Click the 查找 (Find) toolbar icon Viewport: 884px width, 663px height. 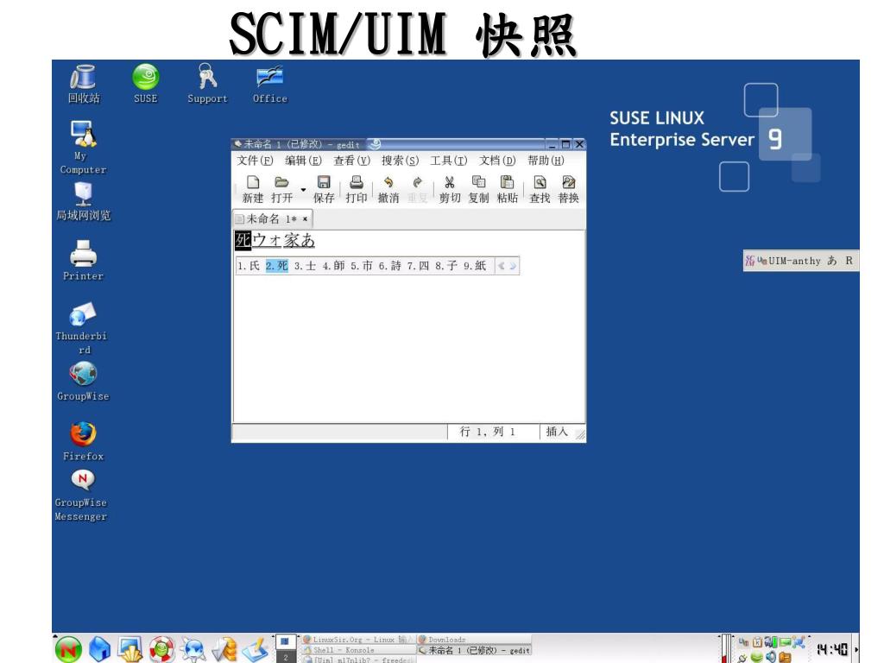coord(540,189)
